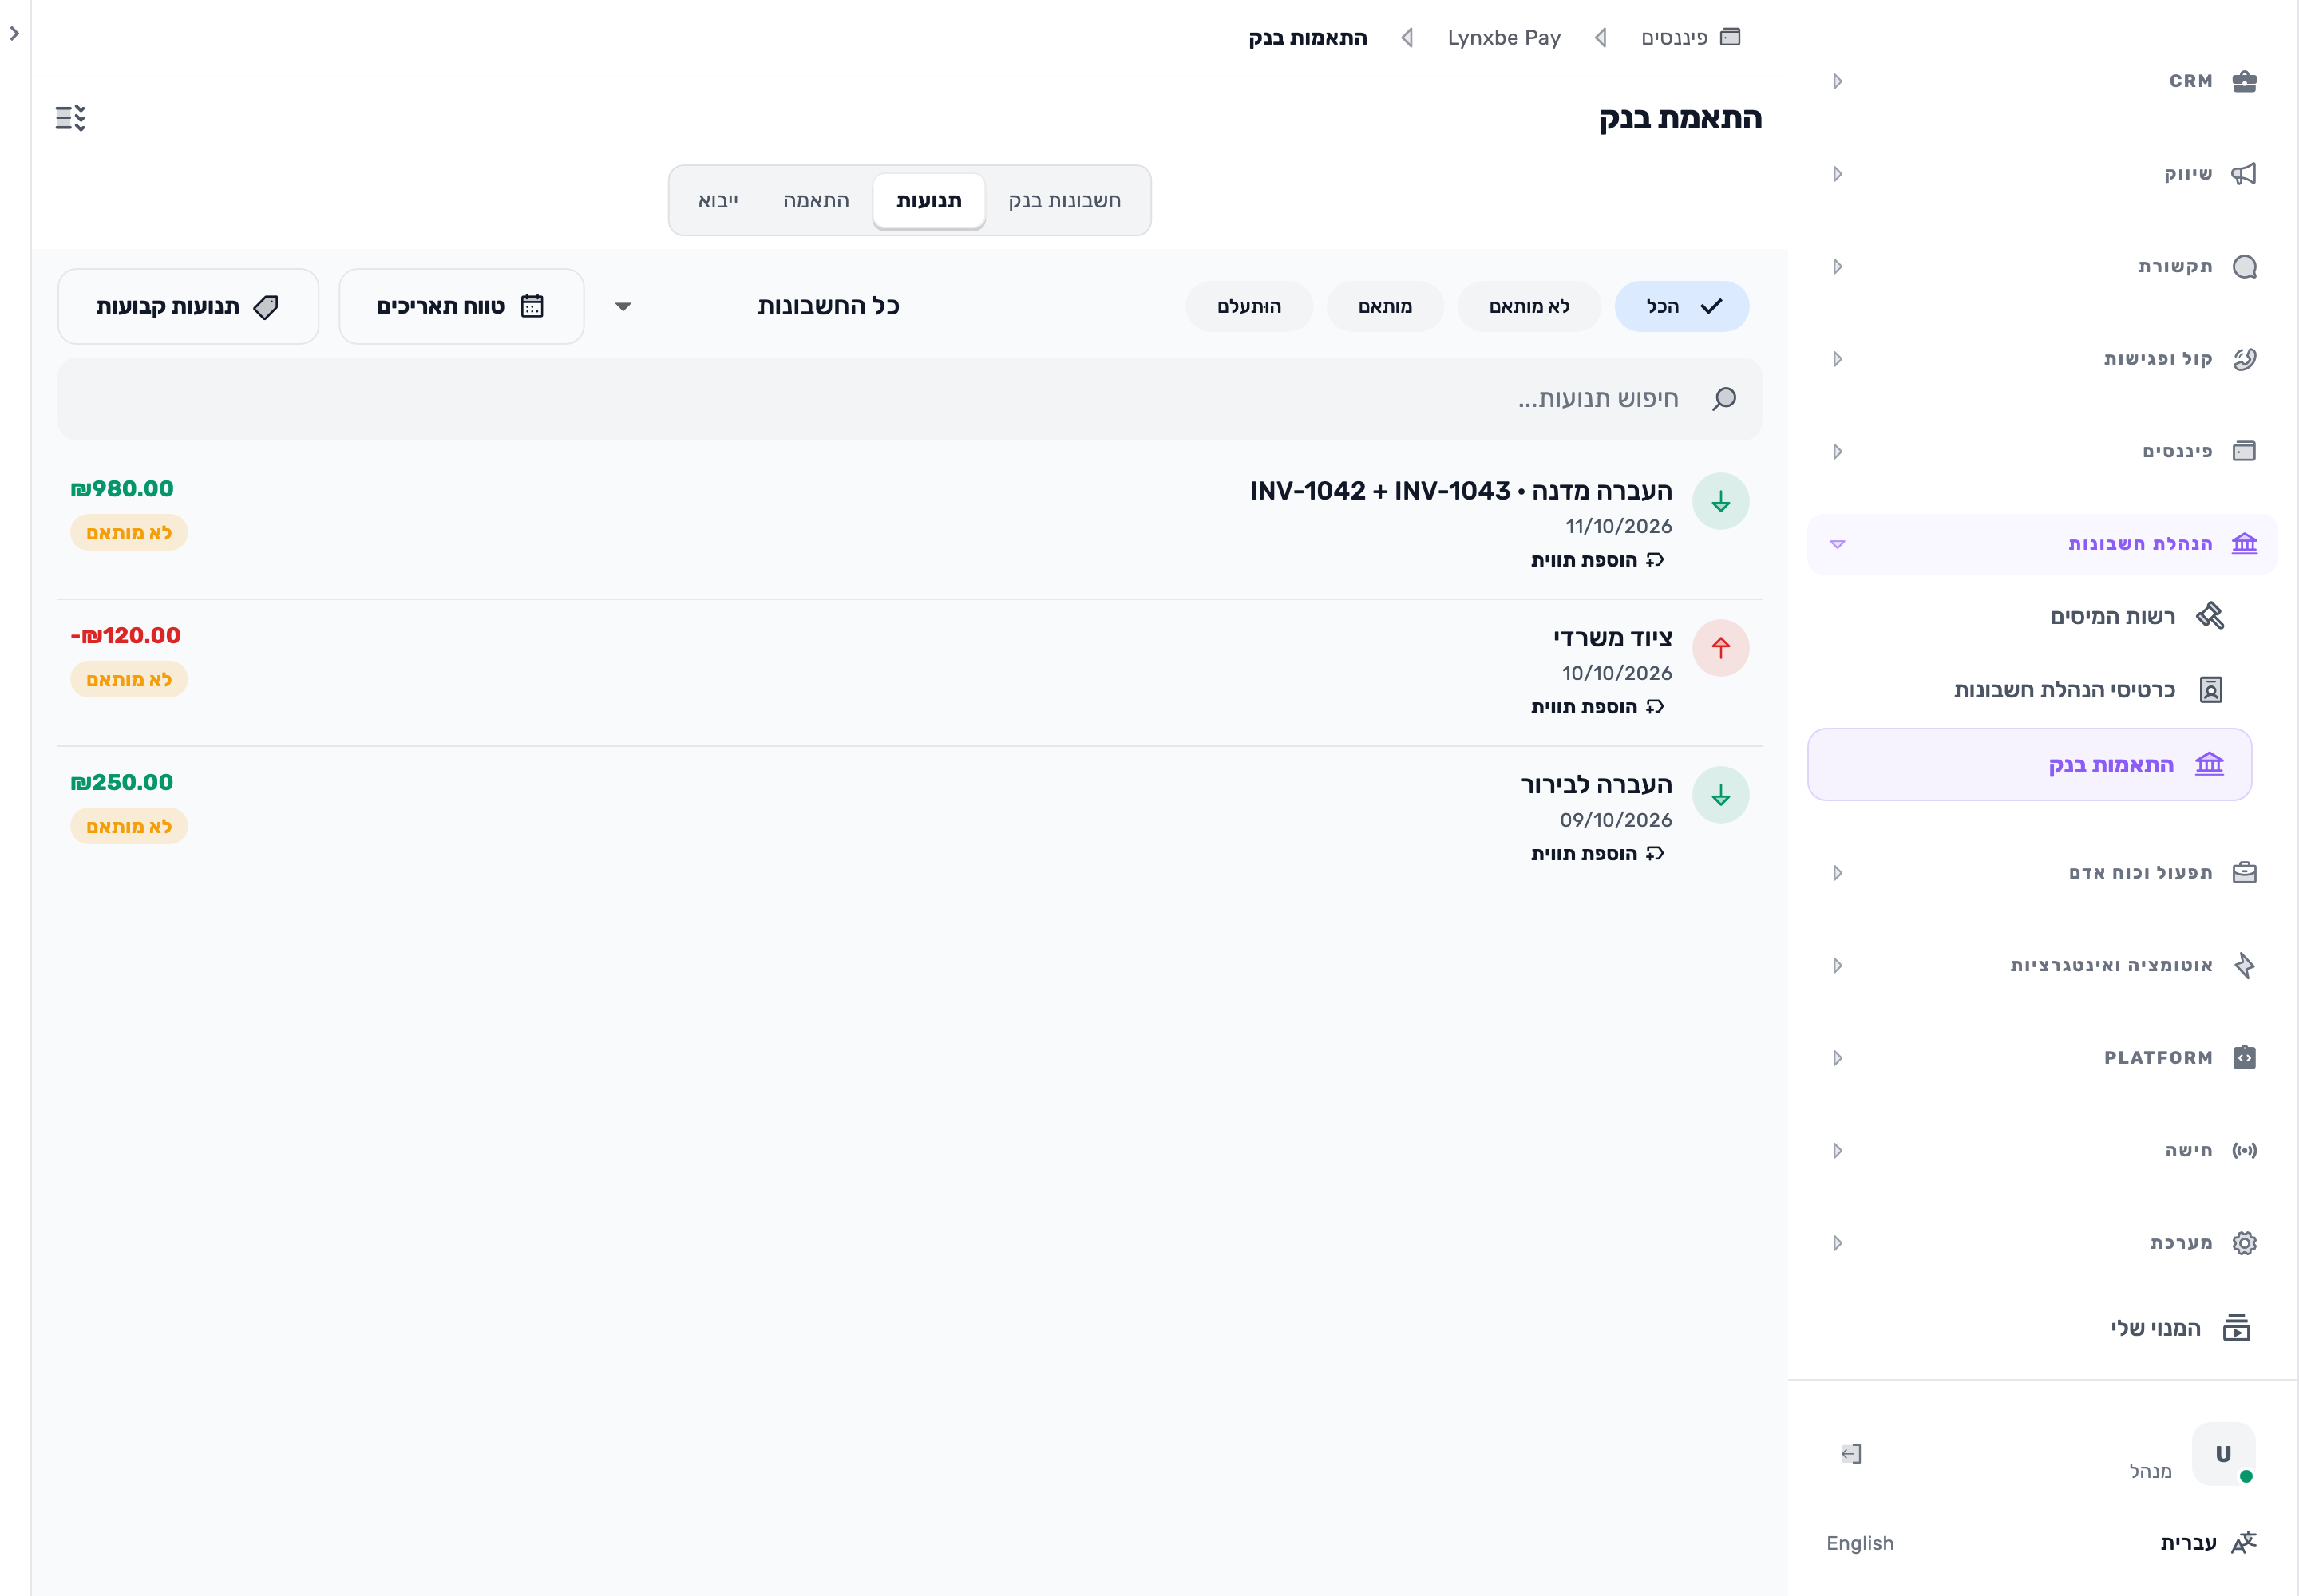
Task: Click the קול ופגישות phone icon
Action: pos(2245,359)
